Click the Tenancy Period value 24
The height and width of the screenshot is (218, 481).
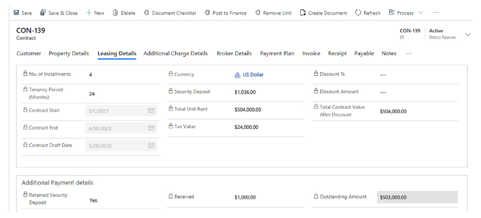(92, 94)
